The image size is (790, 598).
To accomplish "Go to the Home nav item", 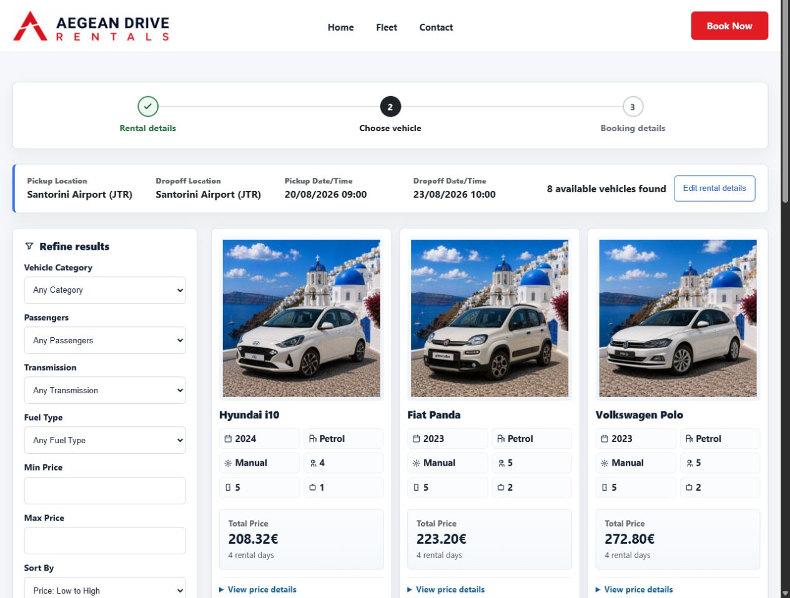I will (x=341, y=27).
